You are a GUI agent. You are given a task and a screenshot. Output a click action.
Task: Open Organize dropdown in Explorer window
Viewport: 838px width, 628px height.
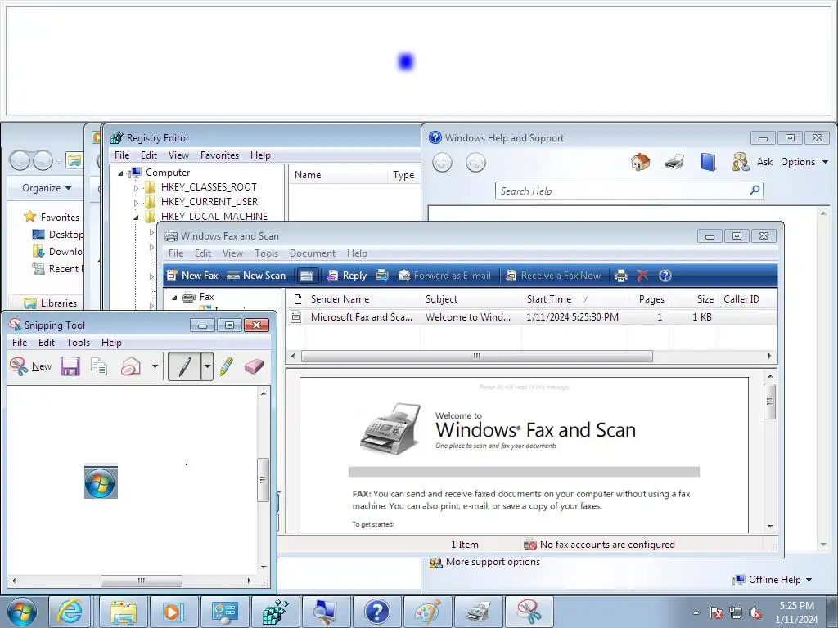(46, 188)
